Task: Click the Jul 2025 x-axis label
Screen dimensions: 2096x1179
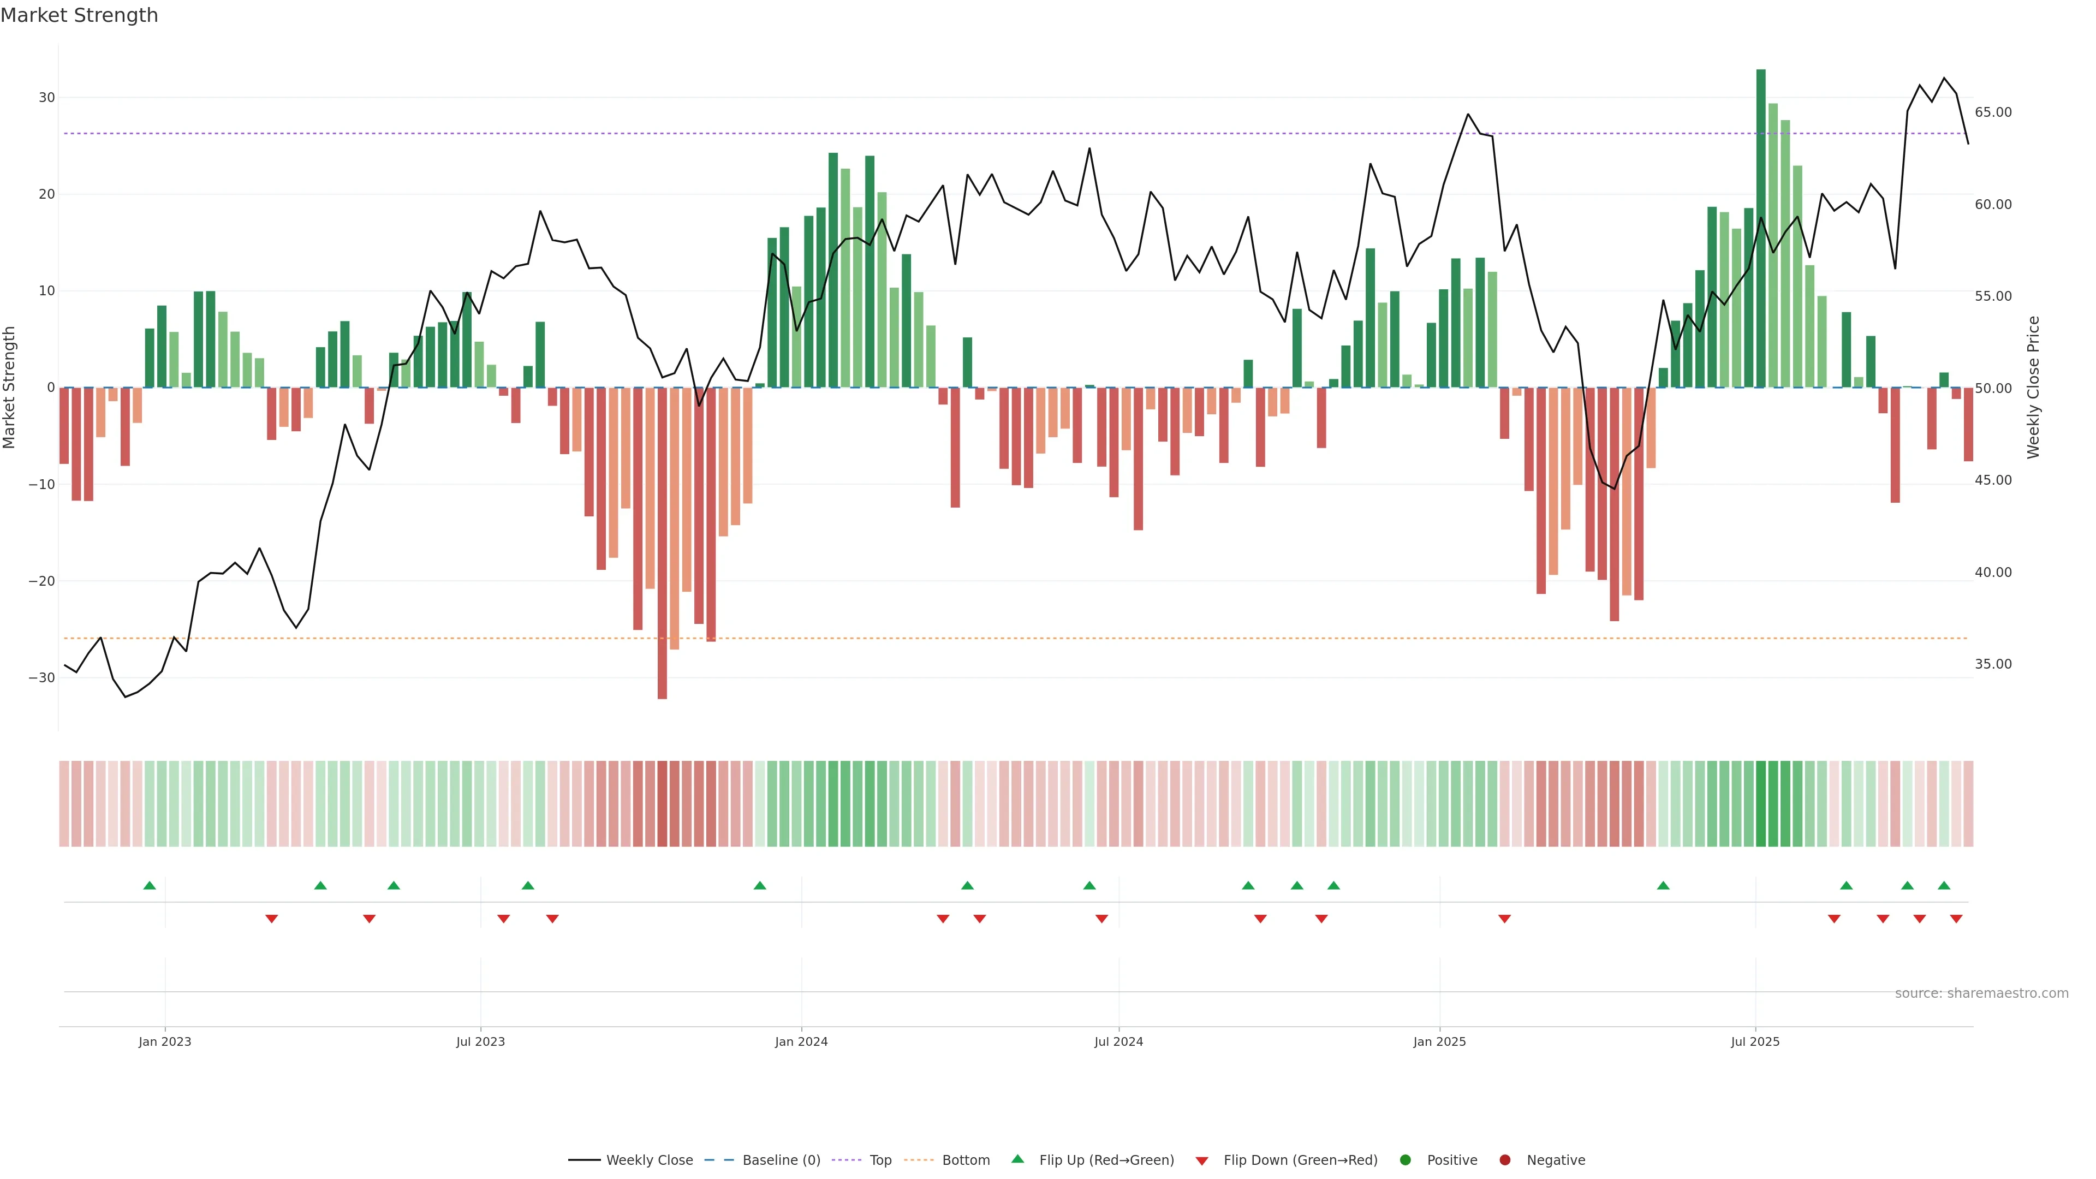Action: click(1755, 1041)
